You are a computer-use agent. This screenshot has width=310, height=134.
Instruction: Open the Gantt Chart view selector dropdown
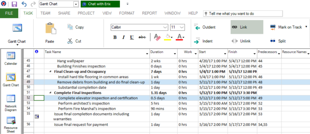(x=76, y=4)
